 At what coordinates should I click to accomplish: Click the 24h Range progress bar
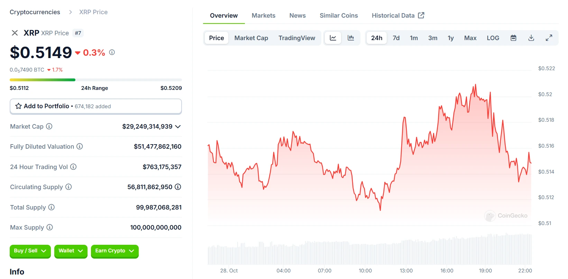pyautogui.click(x=96, y=80)
